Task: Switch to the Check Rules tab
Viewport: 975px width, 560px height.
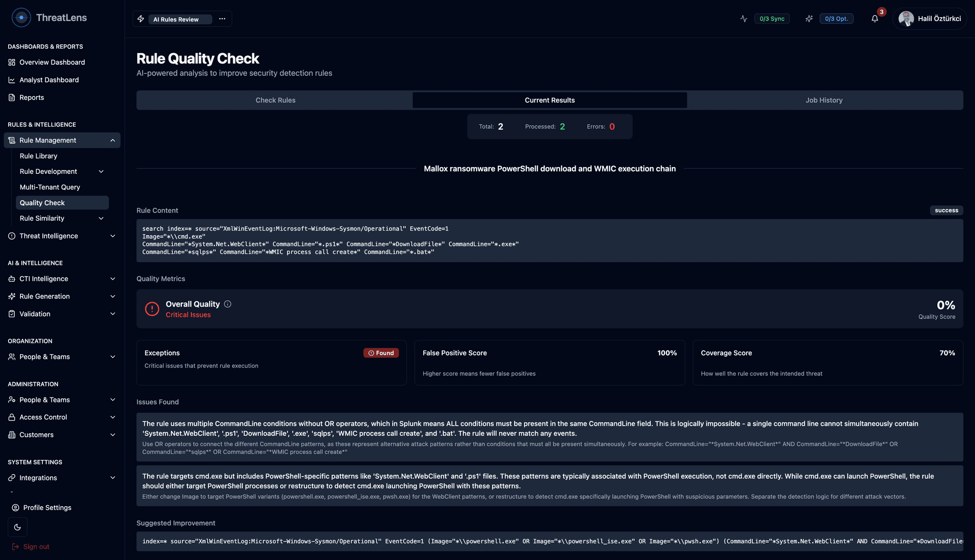Action: (275, 100)
